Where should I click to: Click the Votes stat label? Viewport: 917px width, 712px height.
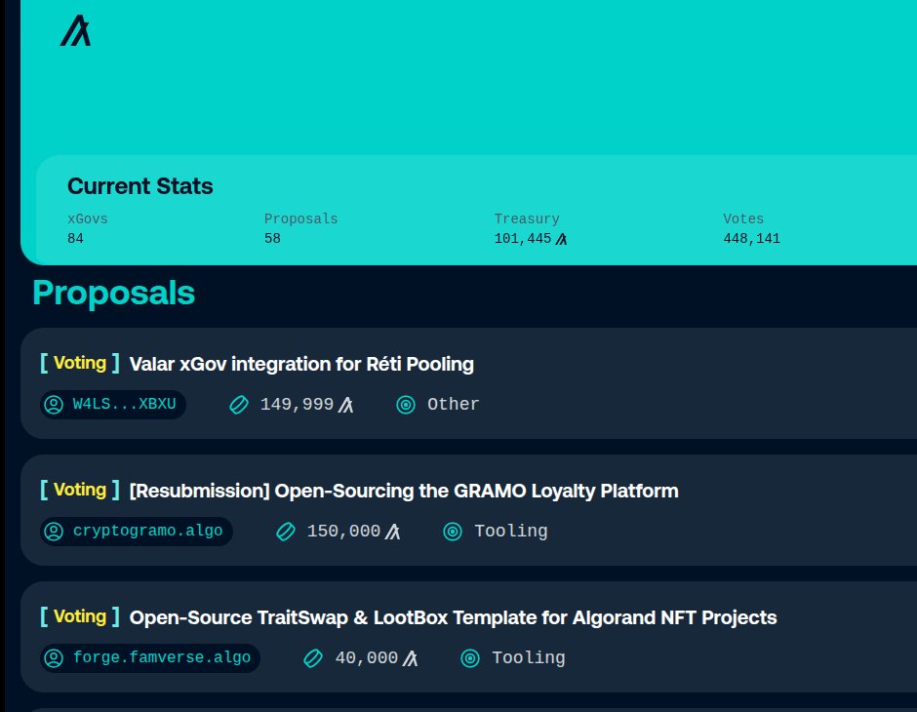tap(743, 218)
